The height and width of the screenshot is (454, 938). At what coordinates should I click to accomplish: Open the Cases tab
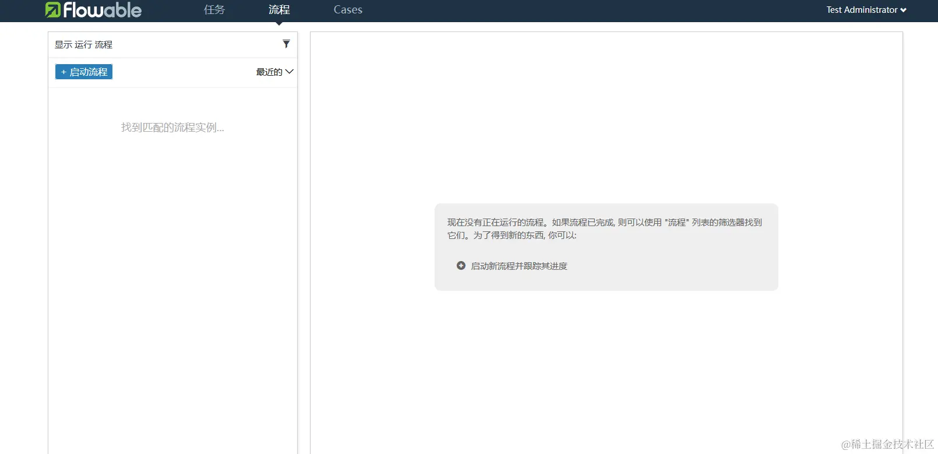click(348, 10)
